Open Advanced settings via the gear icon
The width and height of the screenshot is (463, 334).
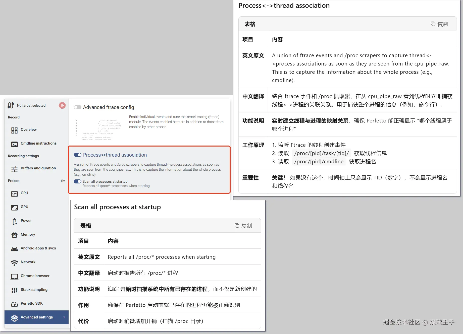click(x=15, y=317)
